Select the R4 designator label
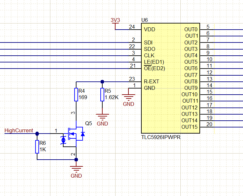Screen dimensions: 243x196 [x=82, y=91]
